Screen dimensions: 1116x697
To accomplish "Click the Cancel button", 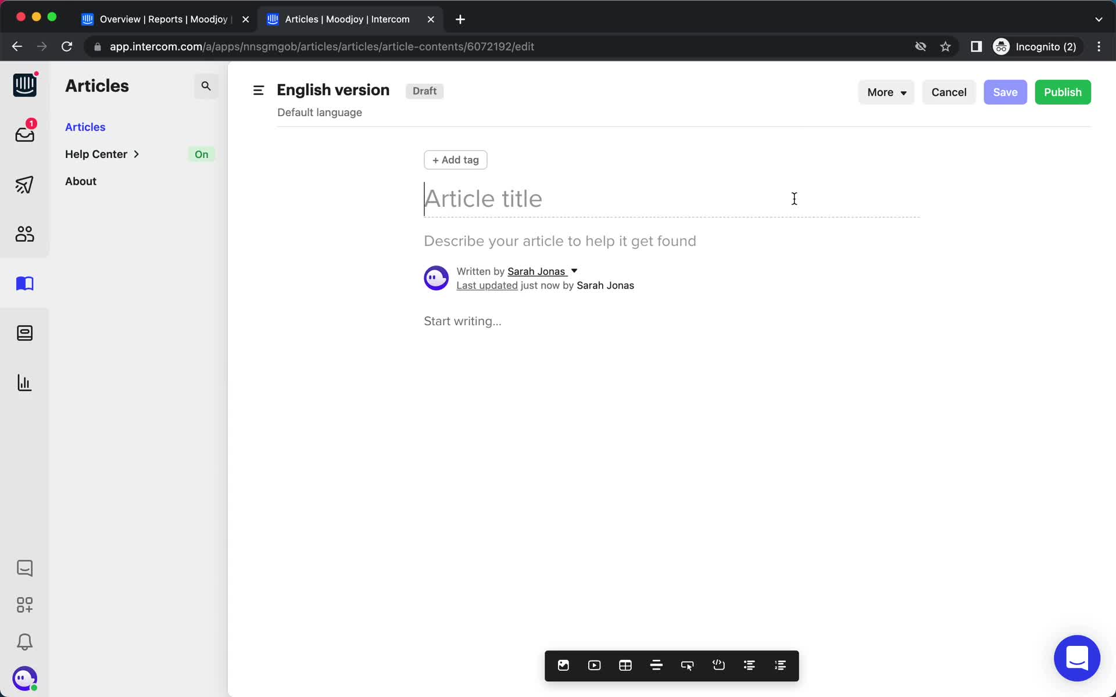I will click(x=950, y=92).
